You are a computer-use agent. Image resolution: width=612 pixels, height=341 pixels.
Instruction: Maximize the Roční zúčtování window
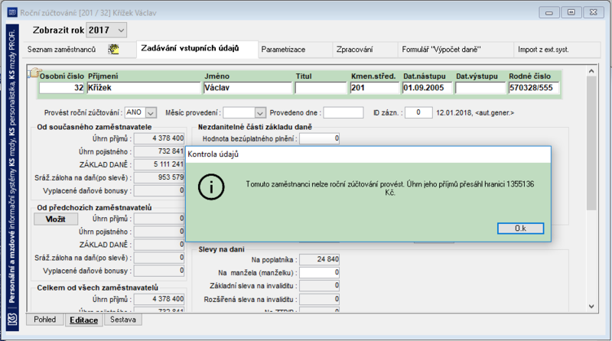(x=571, y=12)
